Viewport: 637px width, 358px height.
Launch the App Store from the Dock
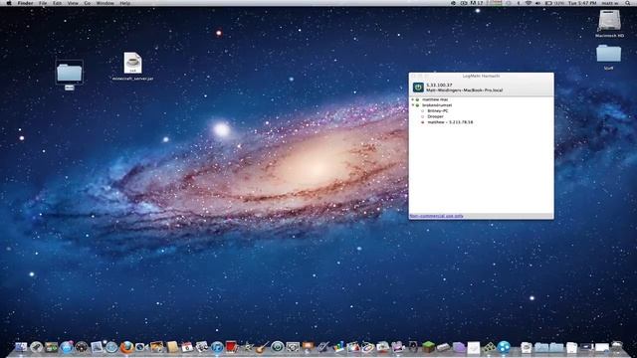(67, 347)
